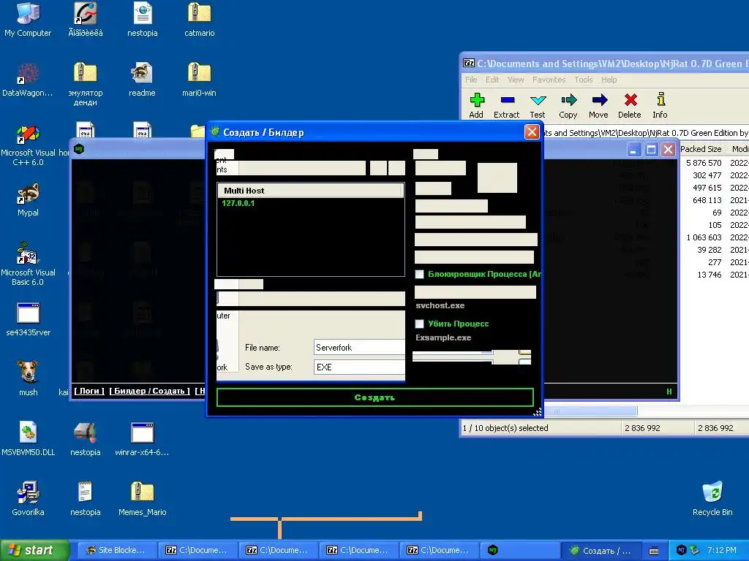The width and height of the screenshot is (749, 561).
Task: Select mush dog icon on desktop
Action: click(29, 379)
